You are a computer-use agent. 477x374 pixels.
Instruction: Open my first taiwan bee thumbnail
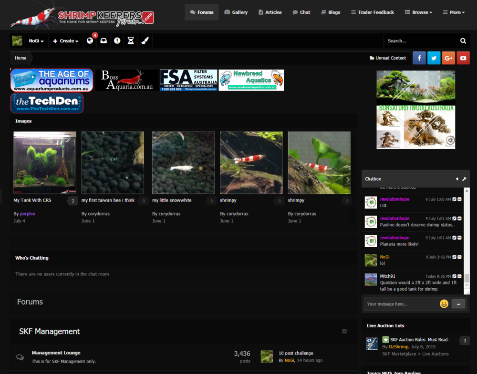(113, 162)
